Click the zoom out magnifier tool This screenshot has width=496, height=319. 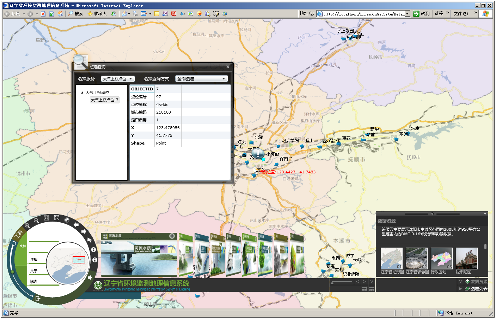pyautogui.click(x=36, y=221)
